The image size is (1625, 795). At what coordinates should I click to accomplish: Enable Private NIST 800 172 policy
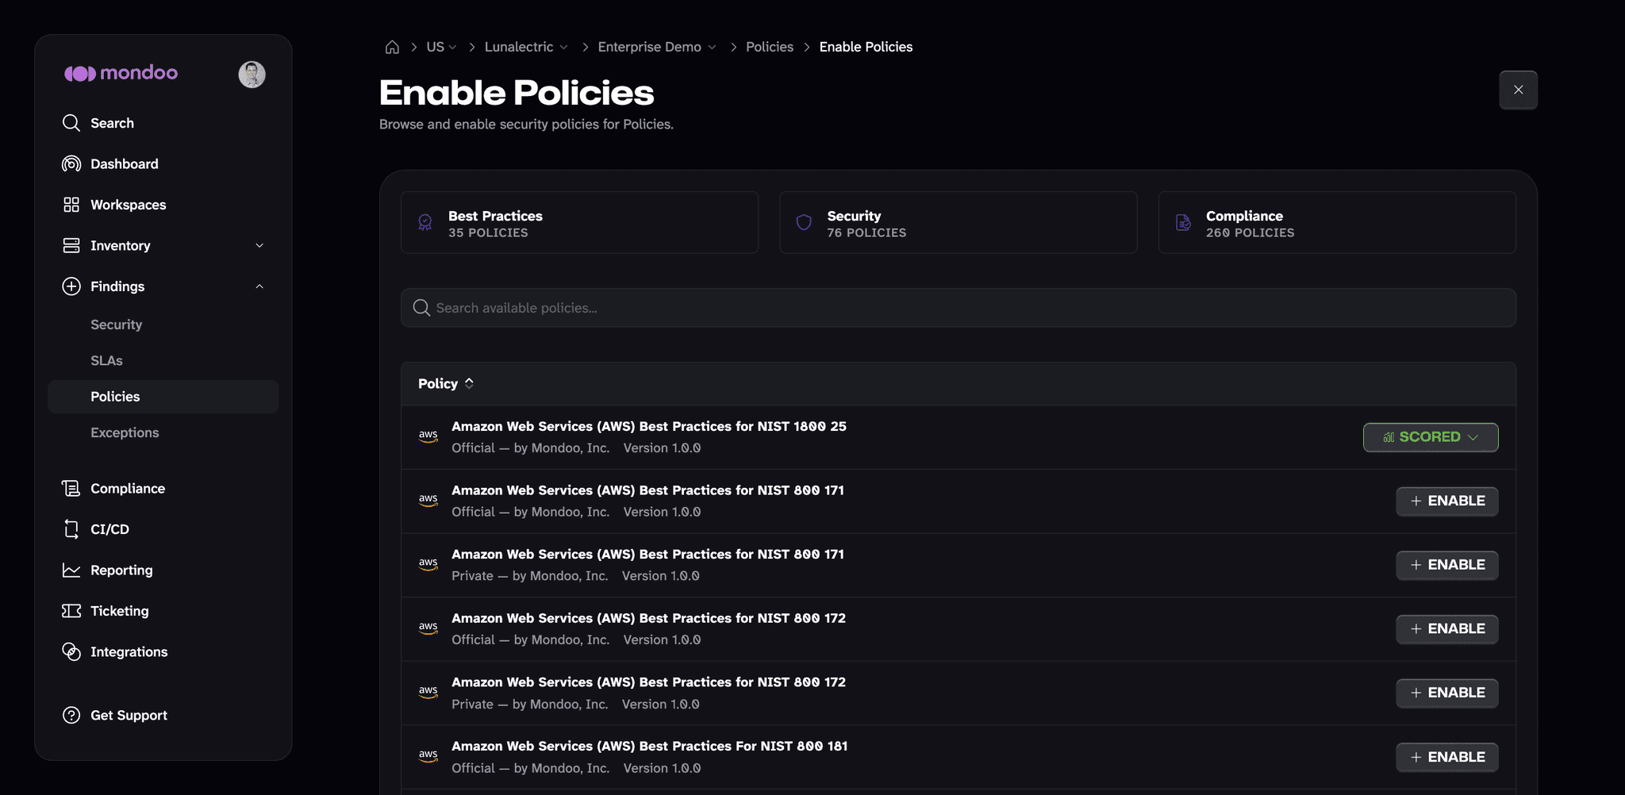1447,693
